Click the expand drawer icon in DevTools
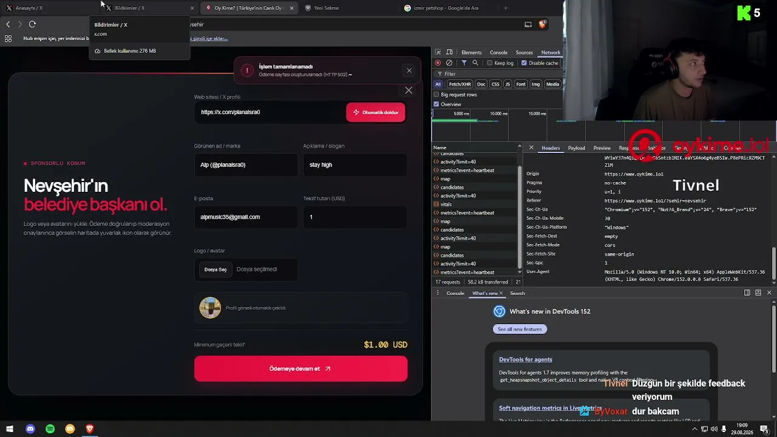 [x=758, y=293]
